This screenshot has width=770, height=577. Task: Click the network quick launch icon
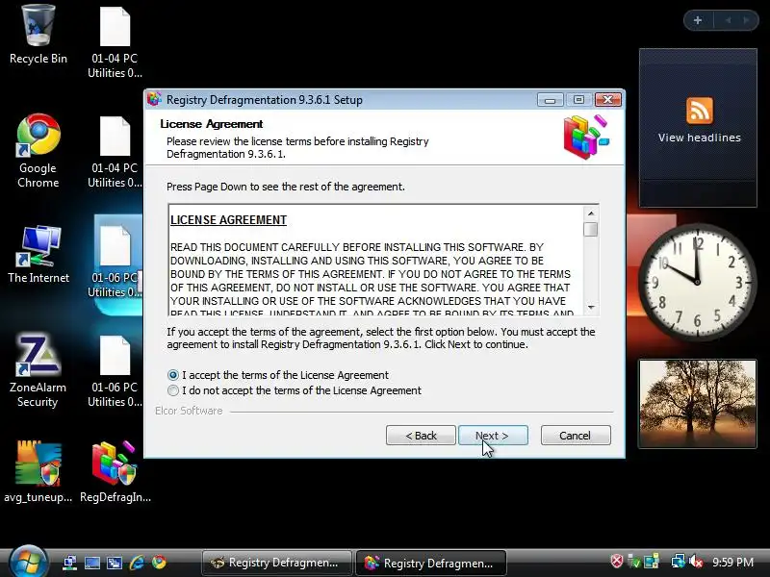69,563
